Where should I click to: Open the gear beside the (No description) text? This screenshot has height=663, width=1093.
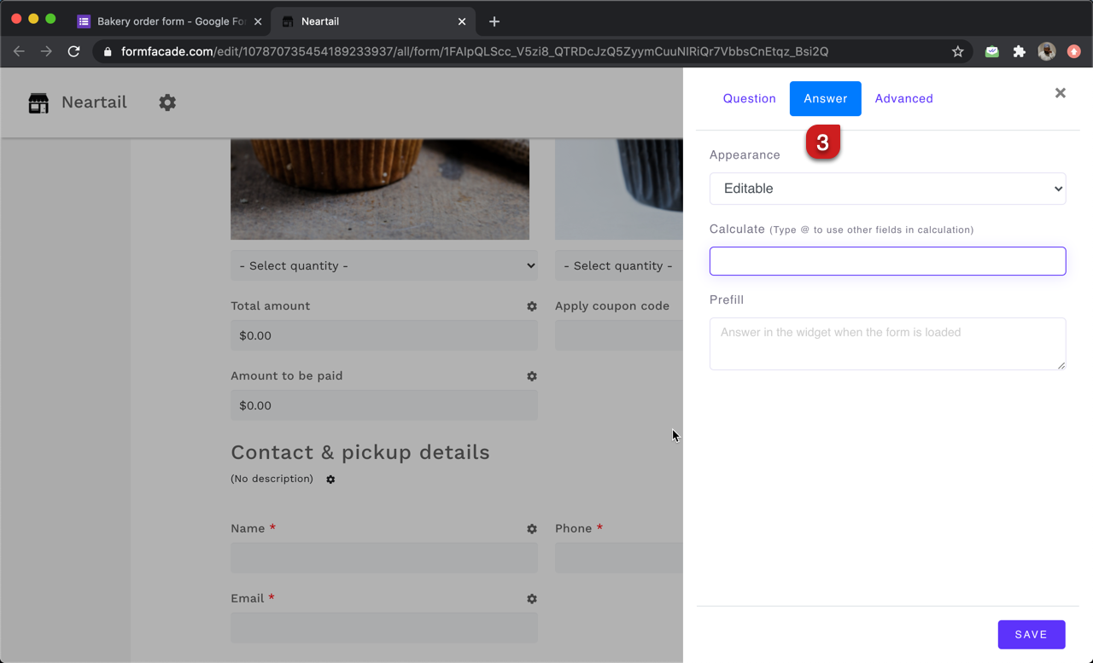330,480
